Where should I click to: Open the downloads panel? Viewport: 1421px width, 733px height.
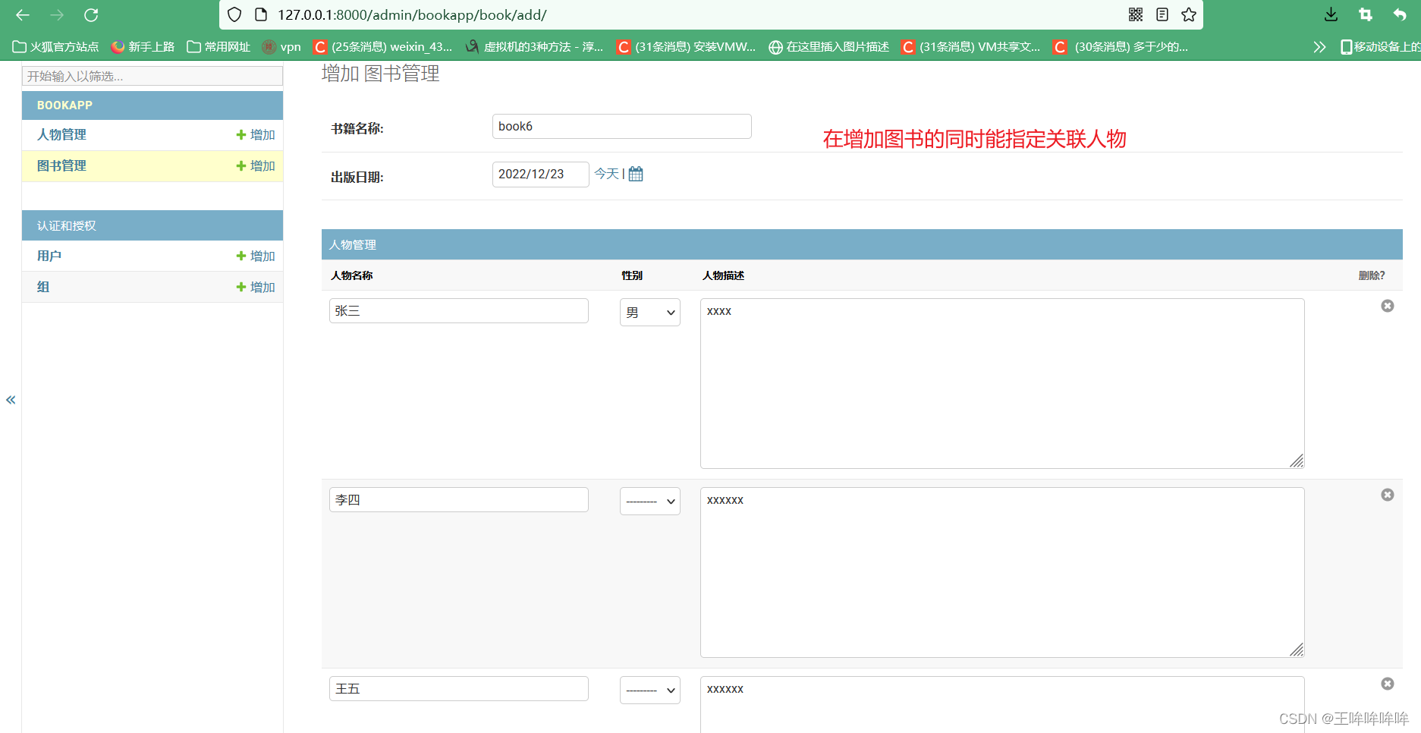[1331, 14]
